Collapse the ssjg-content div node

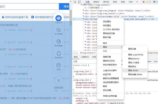pos(81,5)
